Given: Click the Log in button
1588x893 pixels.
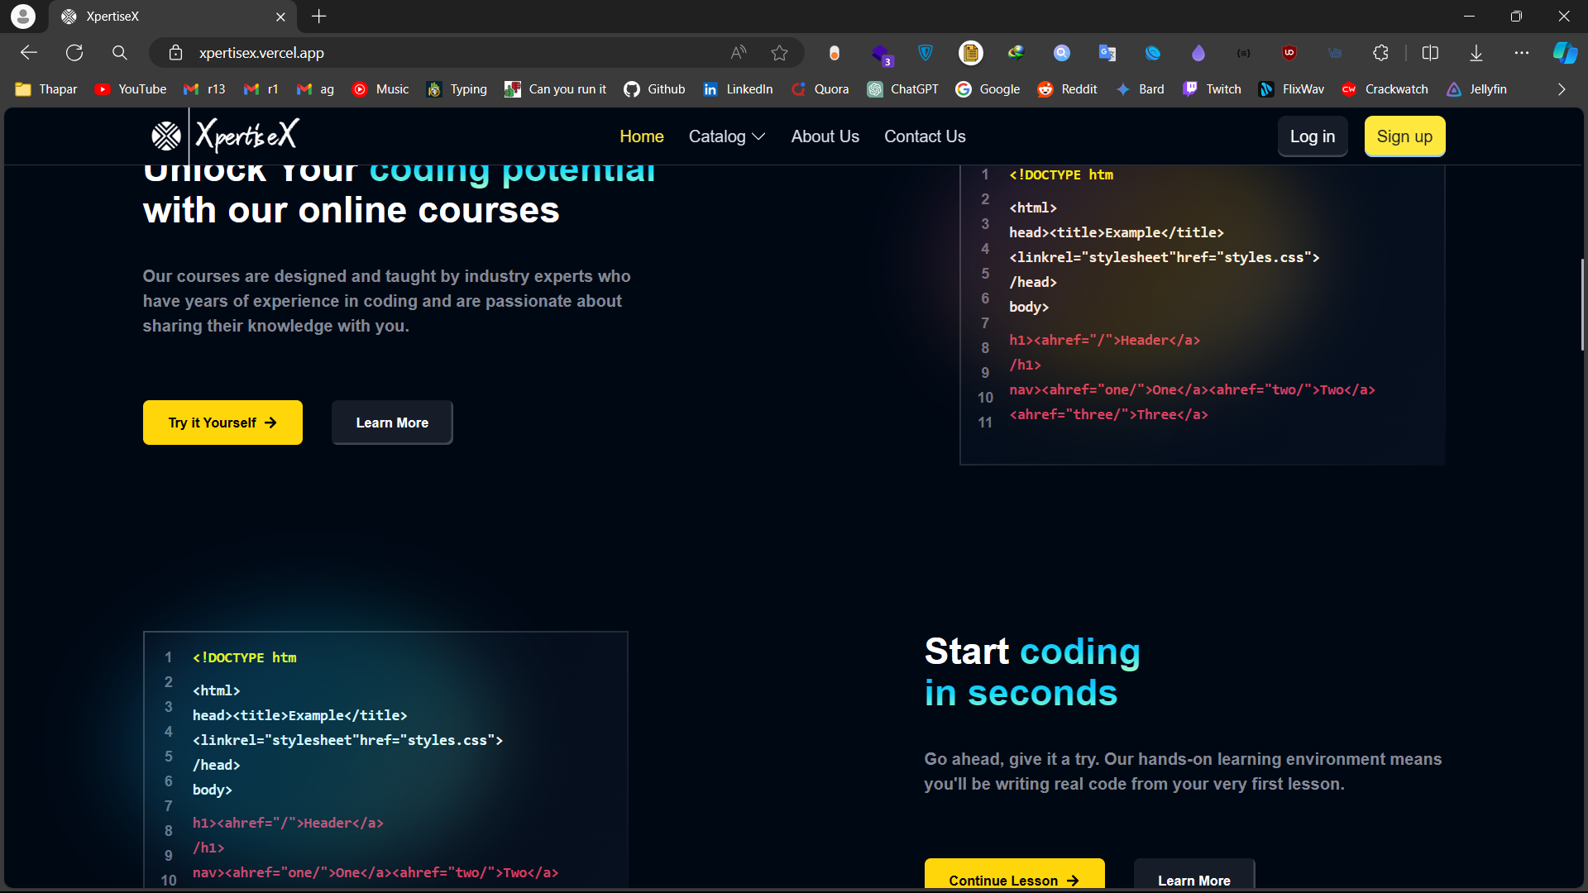Looking at the screenshot, I should coord(1313,136).
